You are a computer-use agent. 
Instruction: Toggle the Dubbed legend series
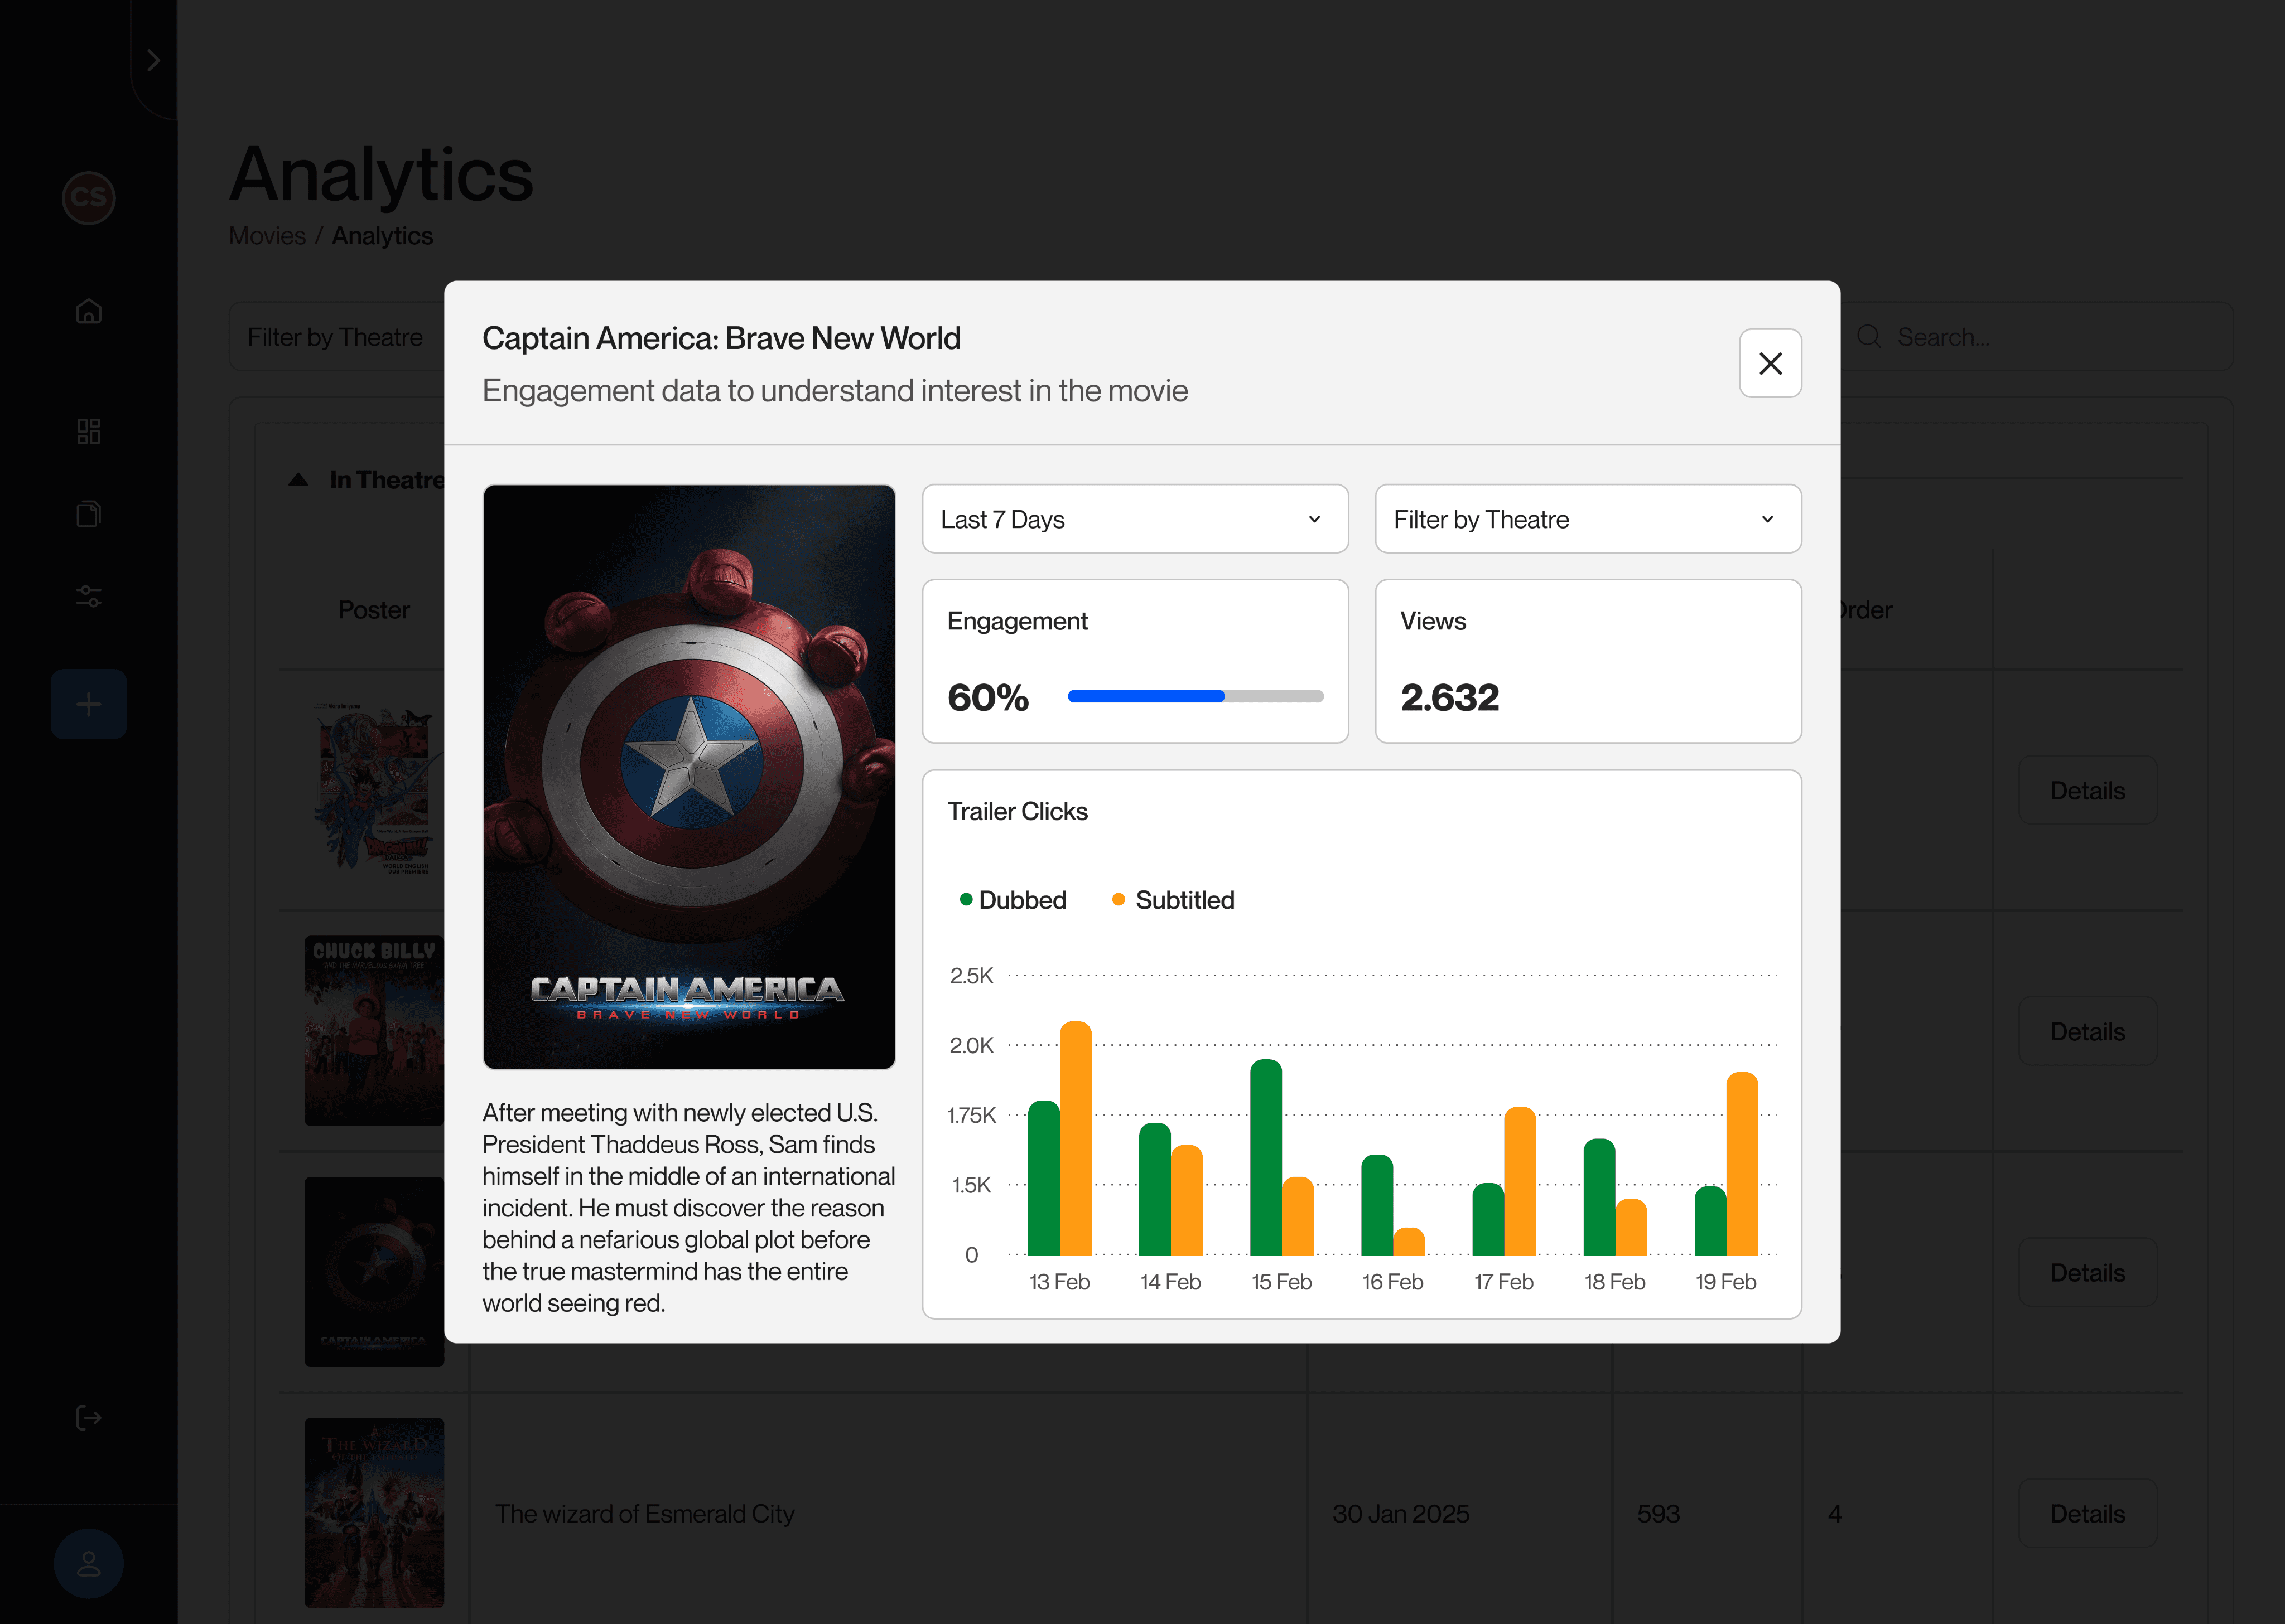point(1013,900)
